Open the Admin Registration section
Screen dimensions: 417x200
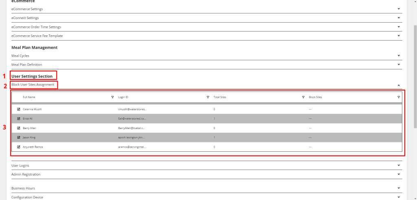pos(398,174)
